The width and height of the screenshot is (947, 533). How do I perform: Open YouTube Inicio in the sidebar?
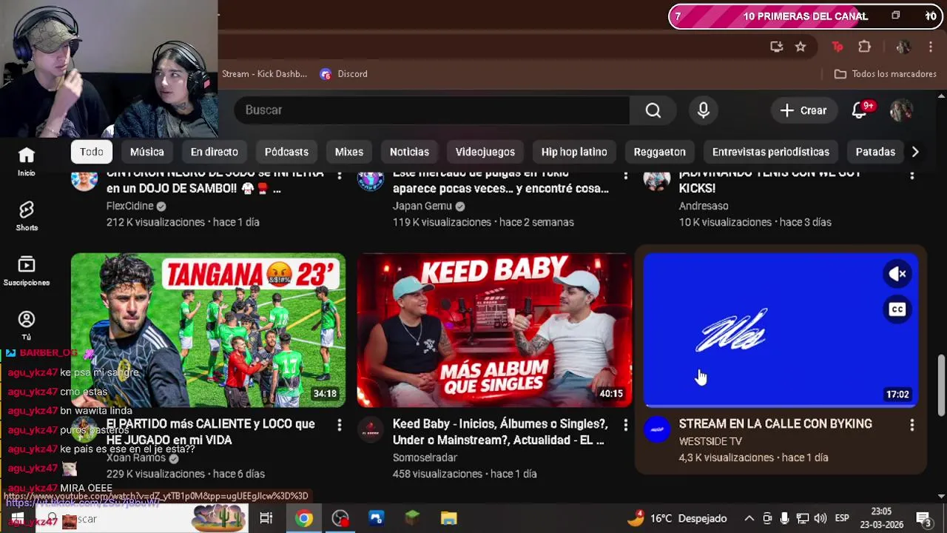coord(27,161)
